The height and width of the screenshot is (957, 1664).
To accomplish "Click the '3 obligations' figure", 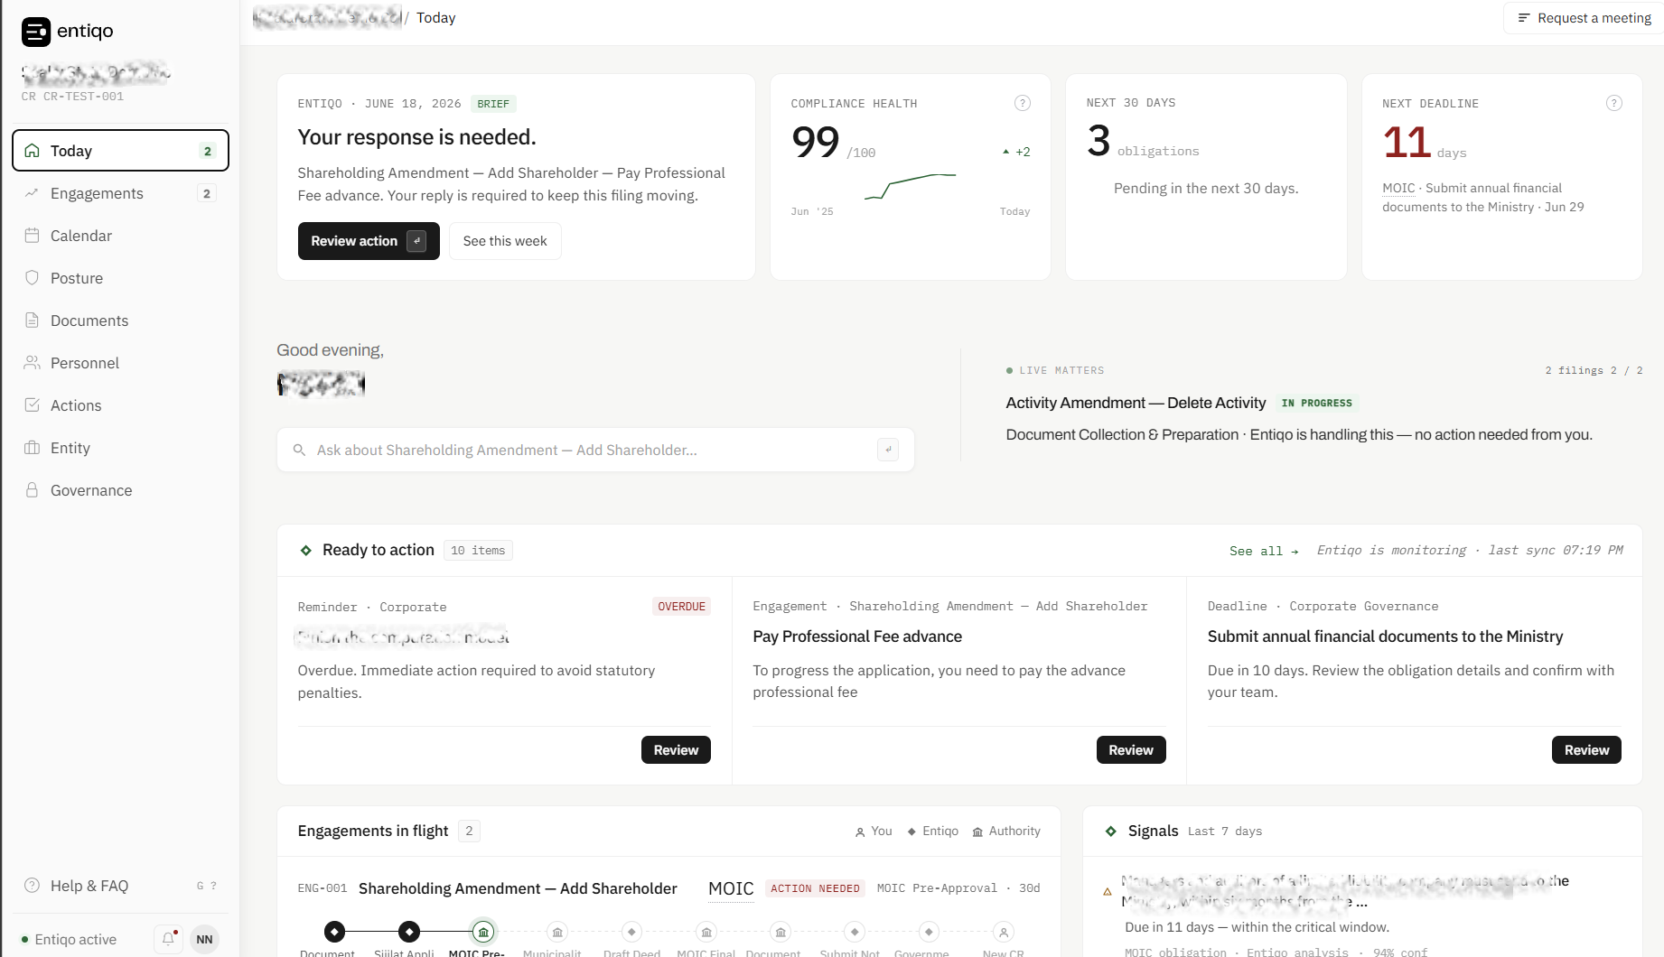I will coord(1143,141).
